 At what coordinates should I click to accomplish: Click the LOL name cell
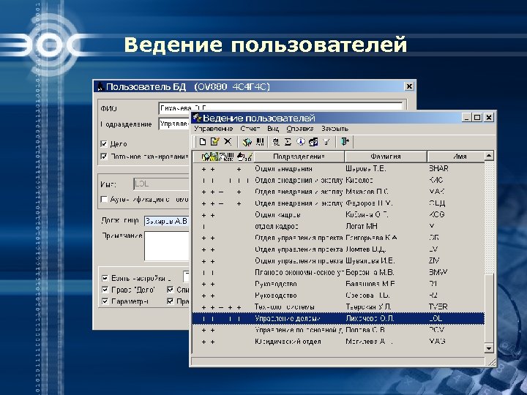(x=436, y=318)
